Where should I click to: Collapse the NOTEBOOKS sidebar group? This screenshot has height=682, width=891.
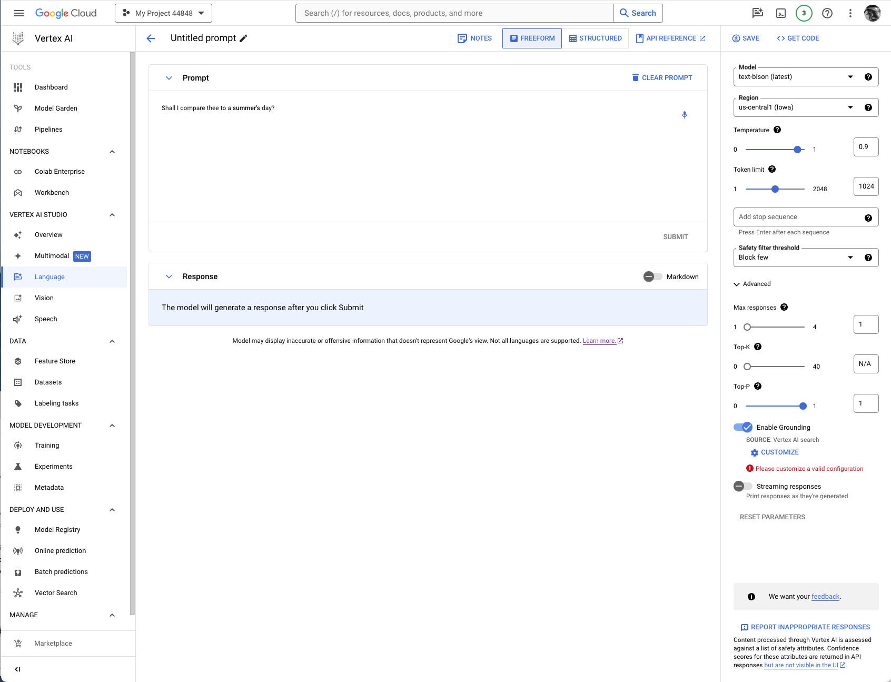pos(112,152)
